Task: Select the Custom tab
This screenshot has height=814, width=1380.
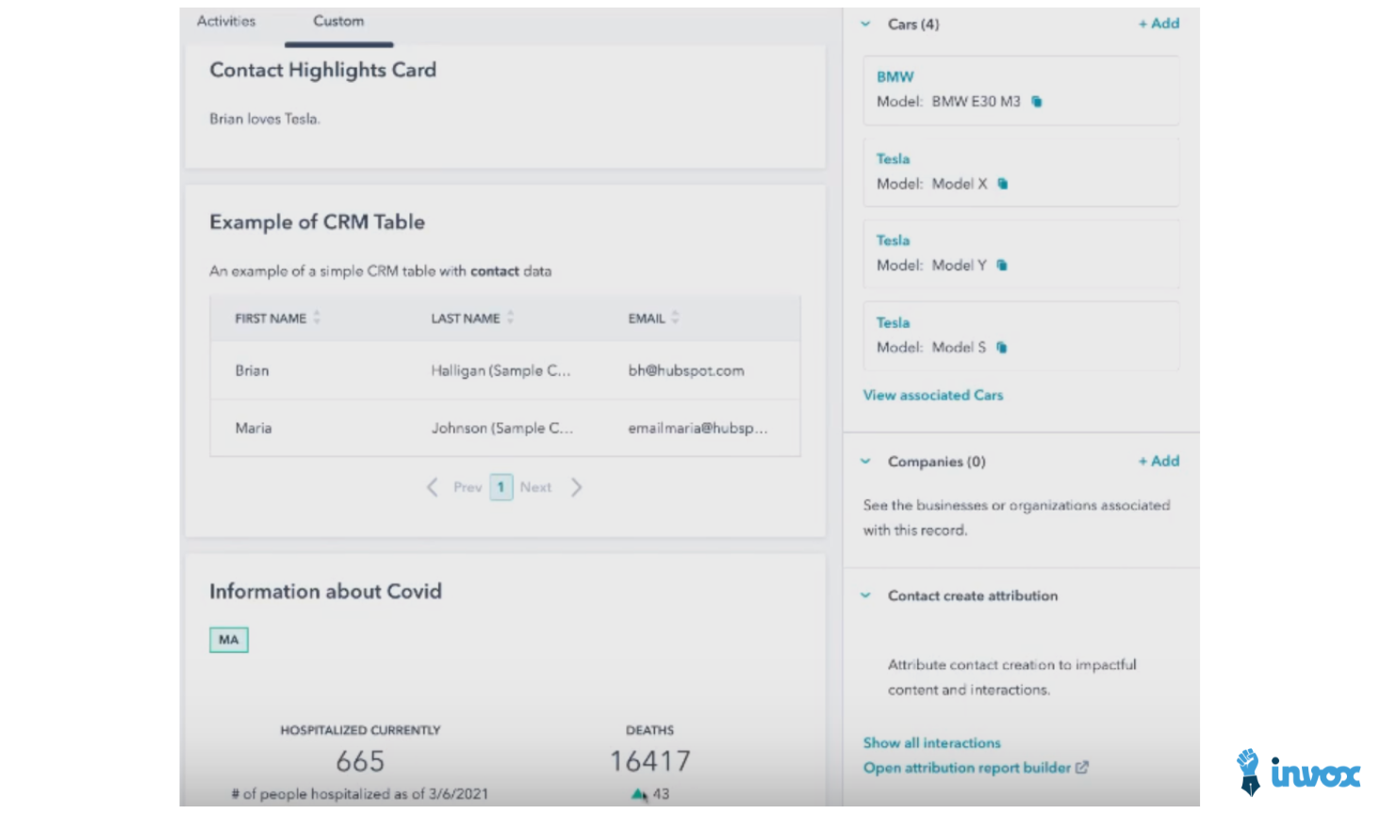Action: (x=338, y=21)
